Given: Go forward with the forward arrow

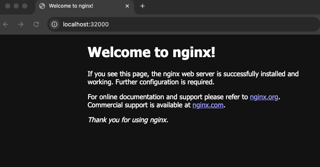Looking at the screenshot, I should click(x=21, y=24).
